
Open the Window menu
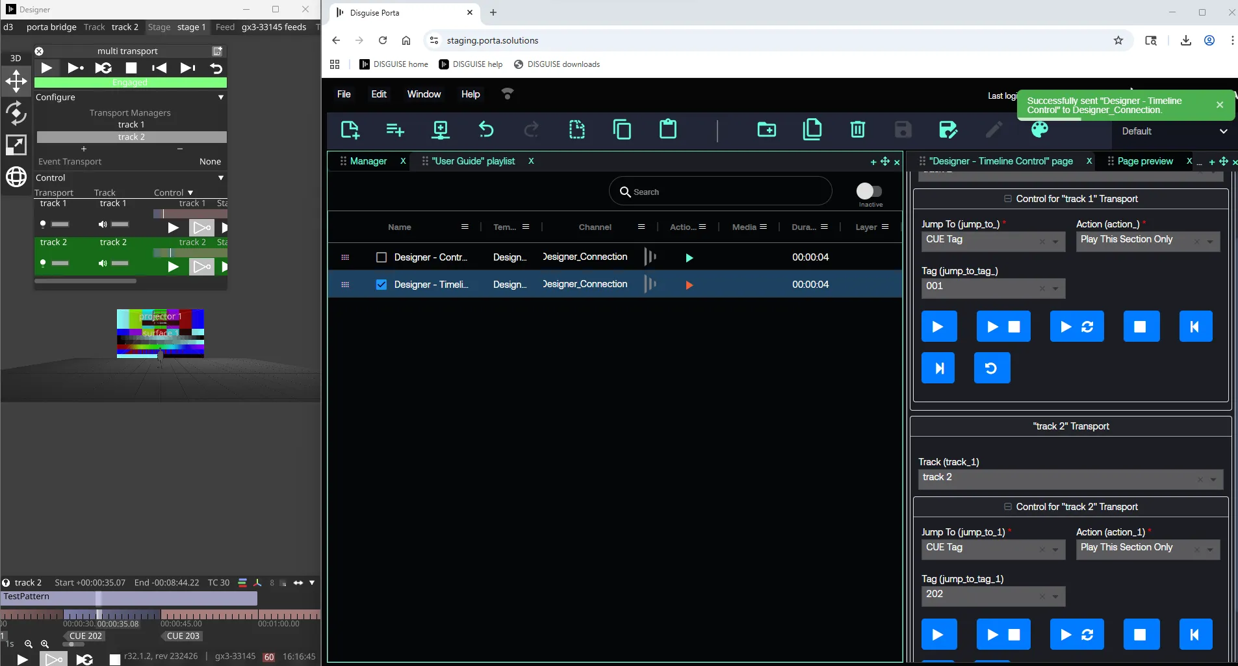[x=424, y=94]
